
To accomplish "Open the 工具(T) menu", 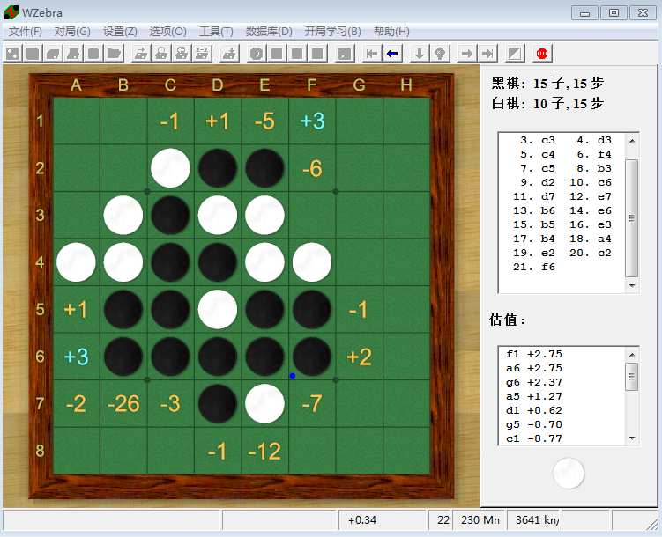I will point(216,32).
